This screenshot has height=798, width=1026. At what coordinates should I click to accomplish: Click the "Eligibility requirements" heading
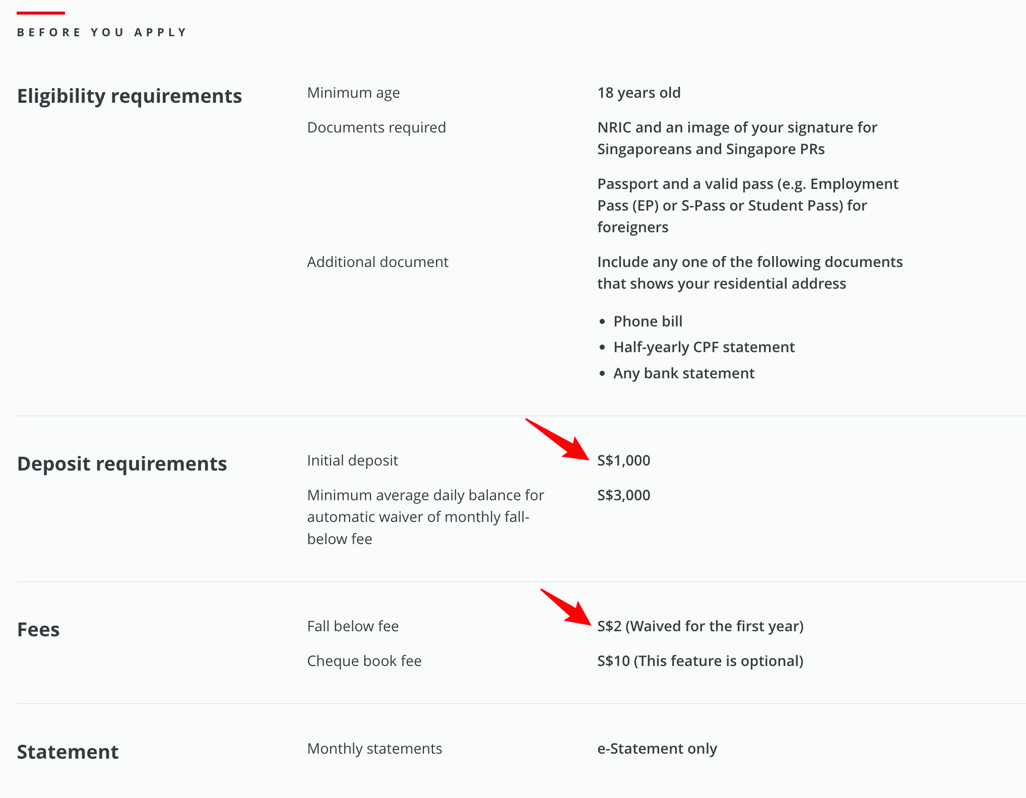[130, 96]
